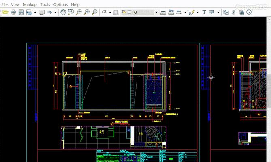
Task: Click the Zoom Out magnifier icon
Action: (79, 12)
